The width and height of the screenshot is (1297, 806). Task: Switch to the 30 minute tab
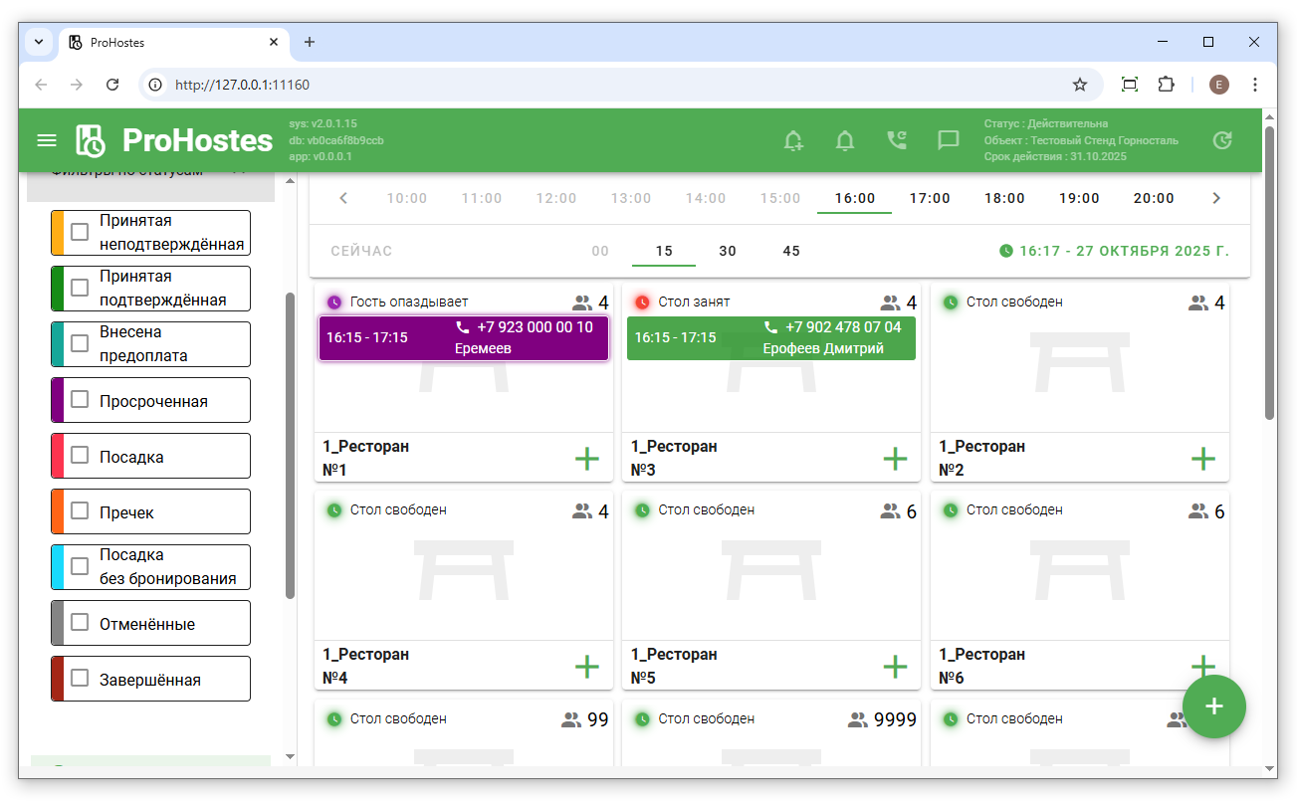(x=728, y=251)
